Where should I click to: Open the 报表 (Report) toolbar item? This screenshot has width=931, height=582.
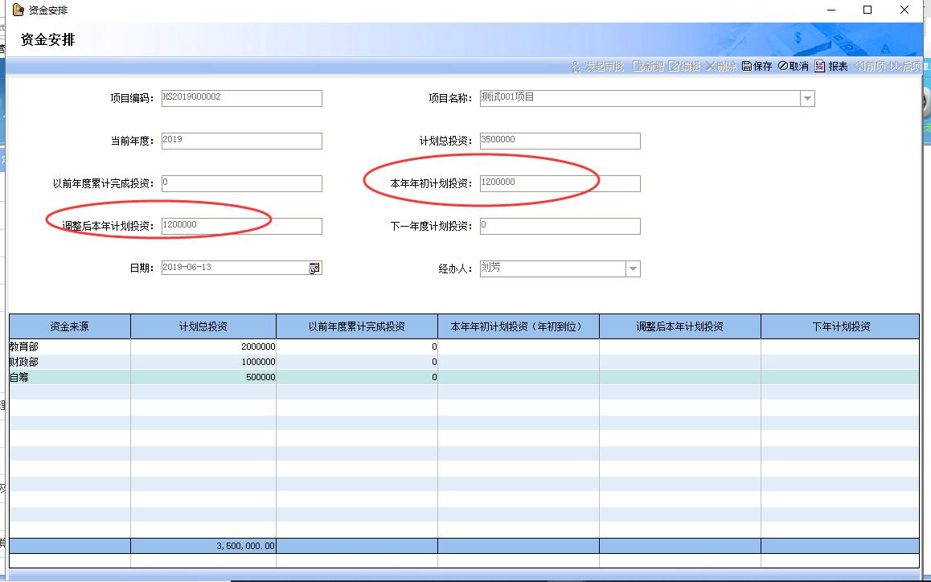click(831, 67)
